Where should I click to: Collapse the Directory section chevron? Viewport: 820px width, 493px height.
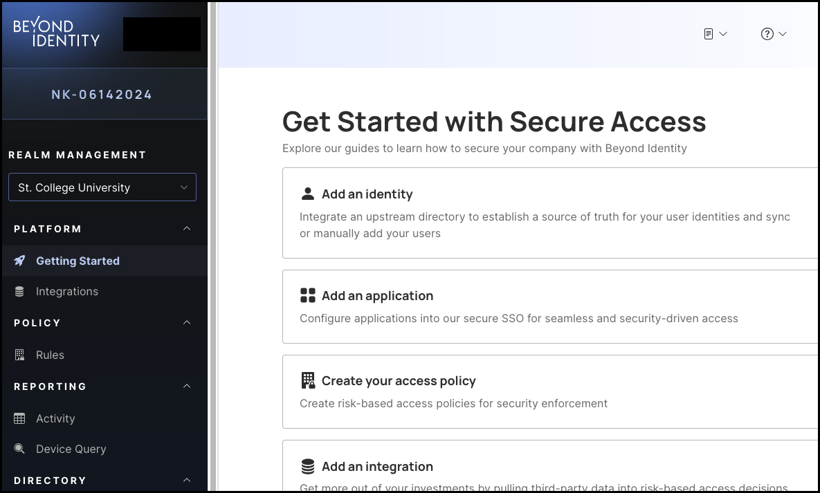tap(187, 480)
